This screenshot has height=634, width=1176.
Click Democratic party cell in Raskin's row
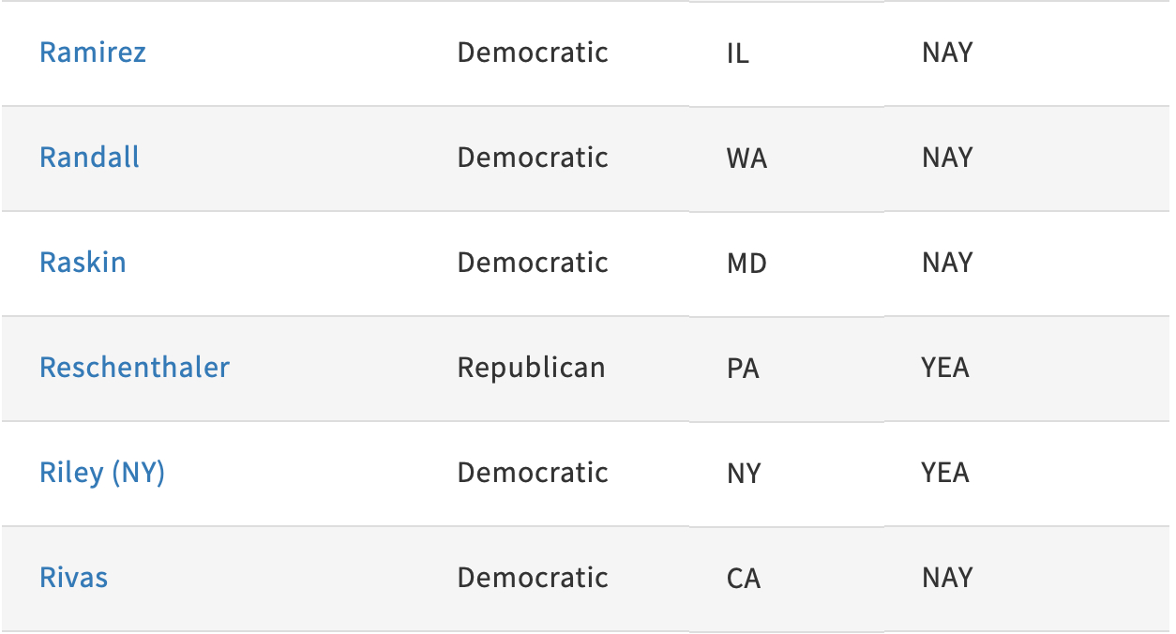click(x=533, y=263)
